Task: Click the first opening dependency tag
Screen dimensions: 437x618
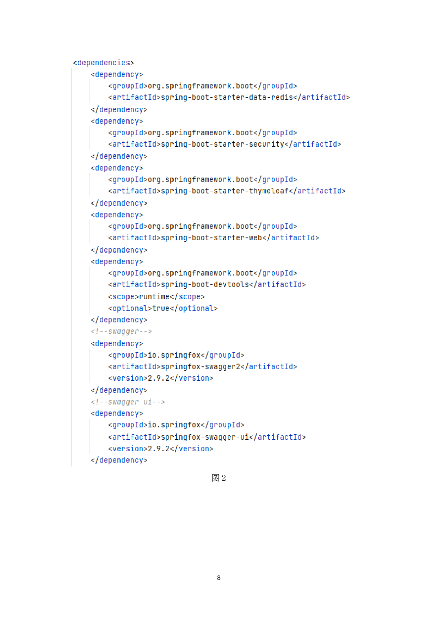Action: (117, 74)
